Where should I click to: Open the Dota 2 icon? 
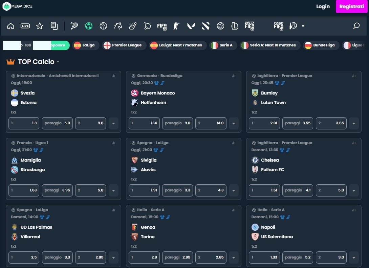[x=206, y=26]
